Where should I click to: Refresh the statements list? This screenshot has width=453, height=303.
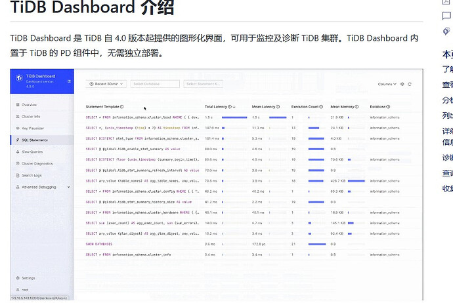pyautogui.click(x=410, y=84)
